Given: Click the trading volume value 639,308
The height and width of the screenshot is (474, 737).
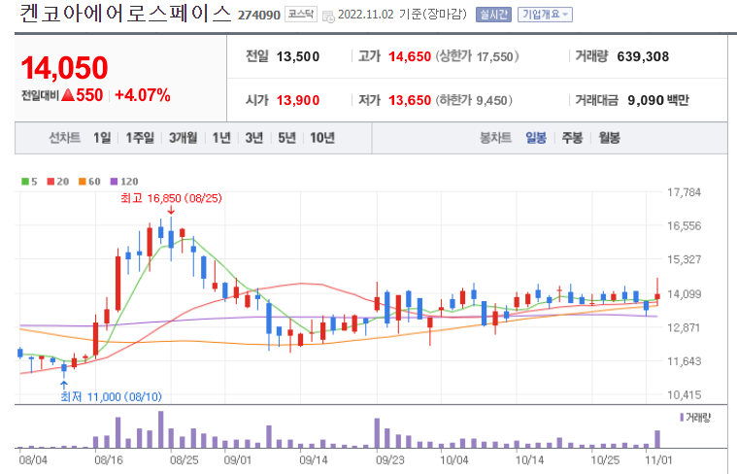Looking at the screenshot, I should click(643, 57).
